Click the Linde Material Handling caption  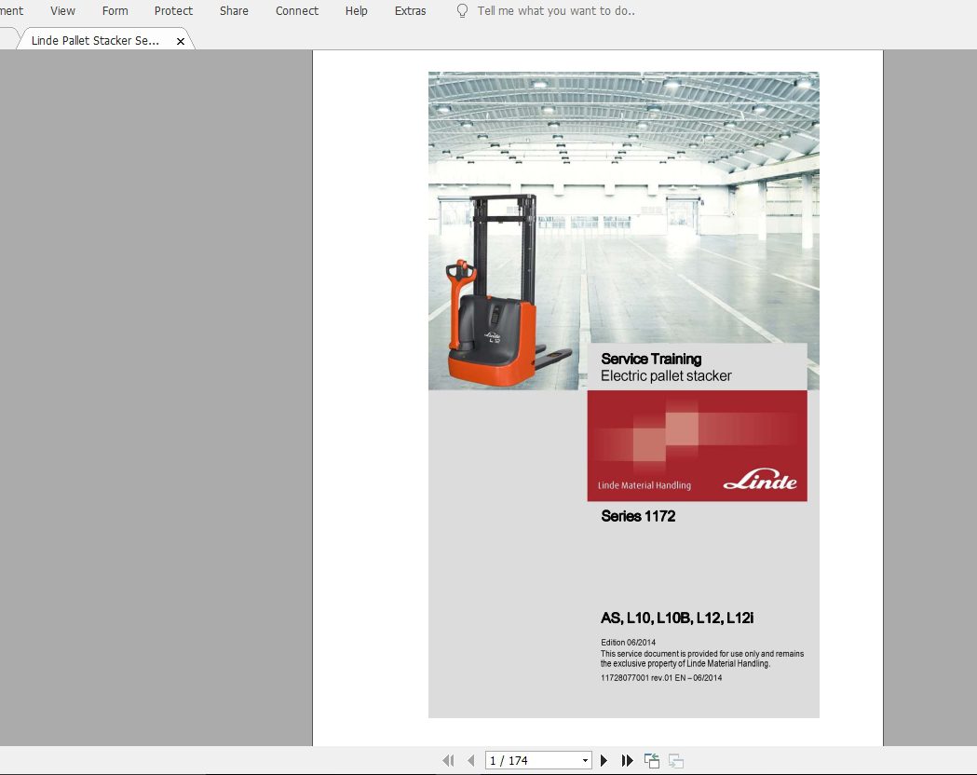[x=645, y=485]
